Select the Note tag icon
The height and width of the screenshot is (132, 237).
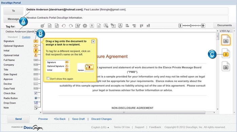[36, 108]
